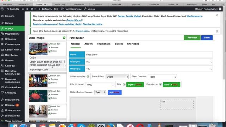Follow the Begin installing plugins link
Image resolution: width=226 pixels, height=127 pixels.
pyautogui.click(x=45, y=24)
